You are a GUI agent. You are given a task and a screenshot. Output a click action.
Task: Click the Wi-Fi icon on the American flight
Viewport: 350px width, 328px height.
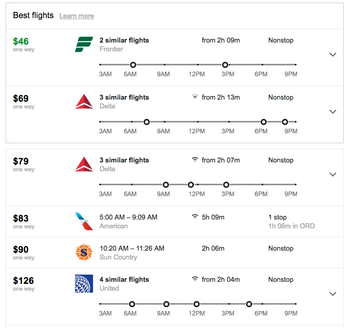click(195, 217)
